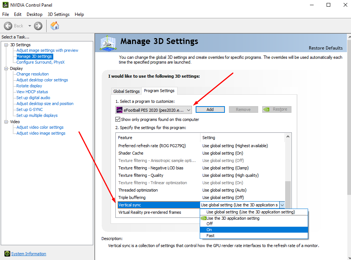Image resolution: width=351 pixels, height=260 pixels.
Task: Click the Add program button
Action: coord(210,109)
